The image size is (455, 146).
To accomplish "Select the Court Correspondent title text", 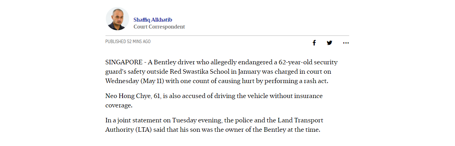I will tap(159, 27).
